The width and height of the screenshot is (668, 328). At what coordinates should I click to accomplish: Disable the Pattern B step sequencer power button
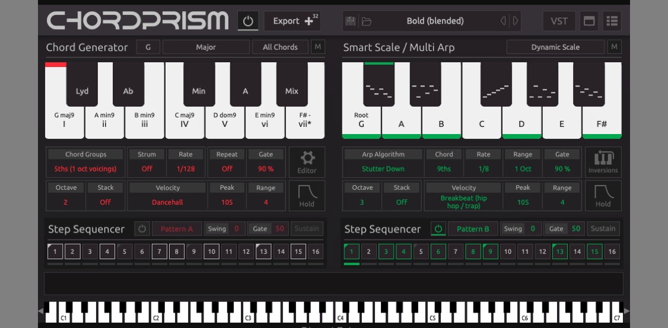pyautogui.click(x=438, y=229)
